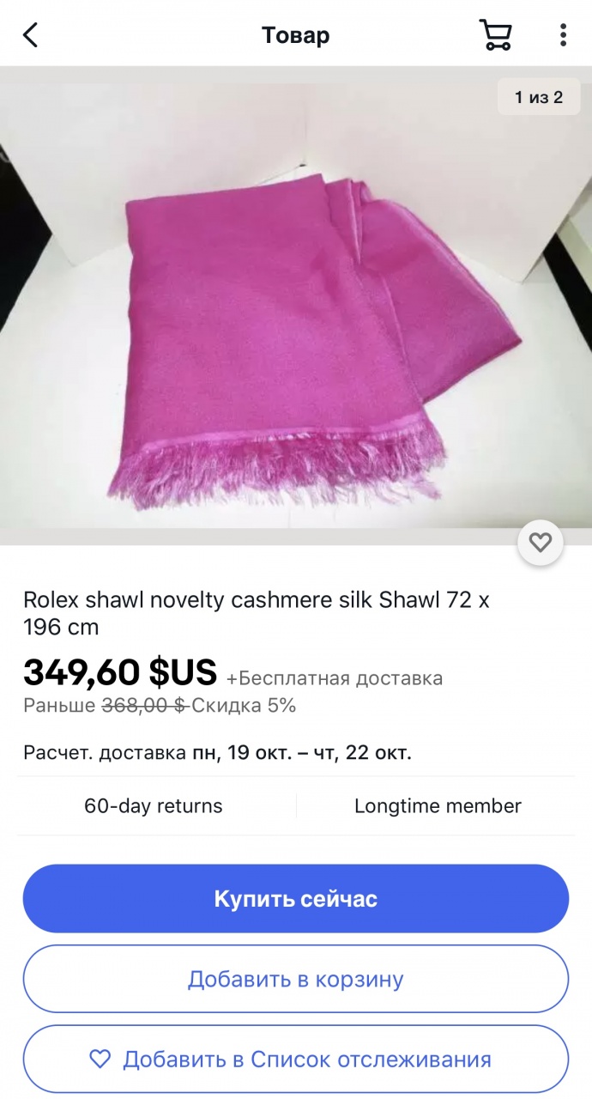Add item via 'Добавить в Список отслеживания'
This screenshot has height=1099, width=592.
point(296,1059)
